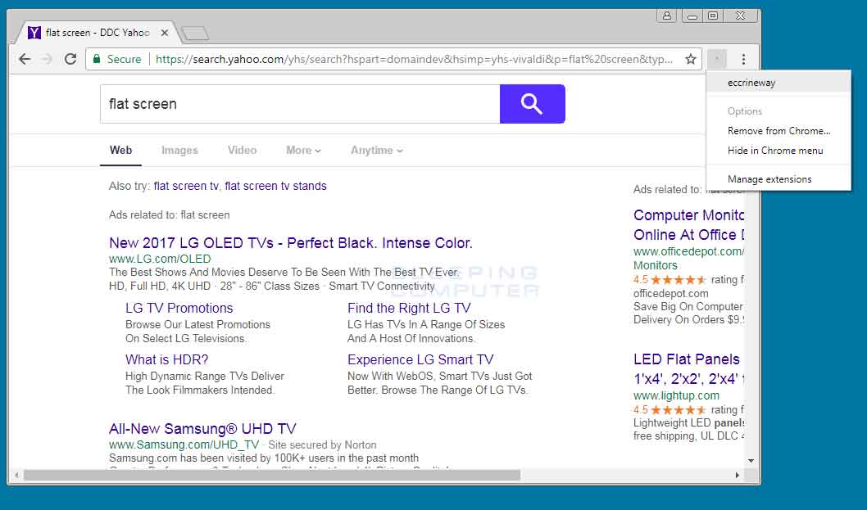867x510 pixels.
Task: Click the address bar URL
Action: coord(414,59)
